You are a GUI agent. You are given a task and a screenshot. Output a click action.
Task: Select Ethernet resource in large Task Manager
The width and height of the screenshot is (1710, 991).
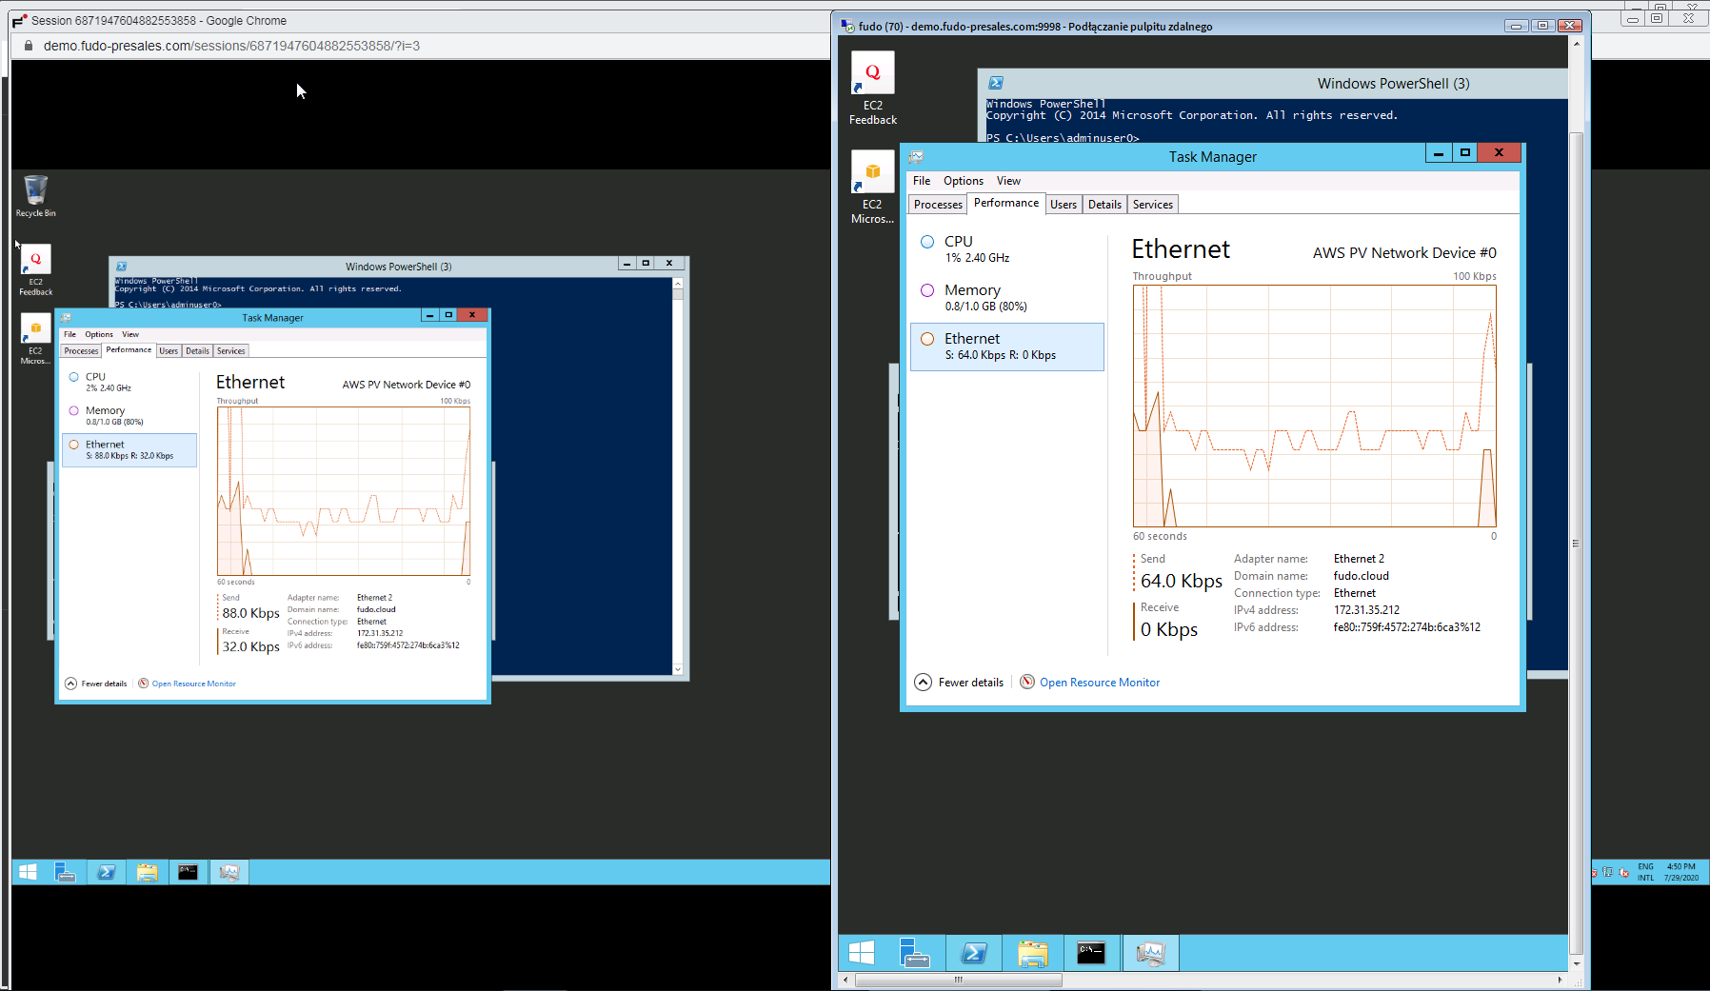(x=1007, y=347)
